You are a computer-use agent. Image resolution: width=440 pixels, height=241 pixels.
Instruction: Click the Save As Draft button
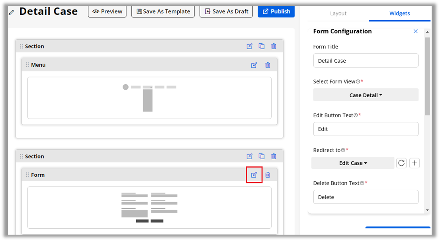click(226, 12)
